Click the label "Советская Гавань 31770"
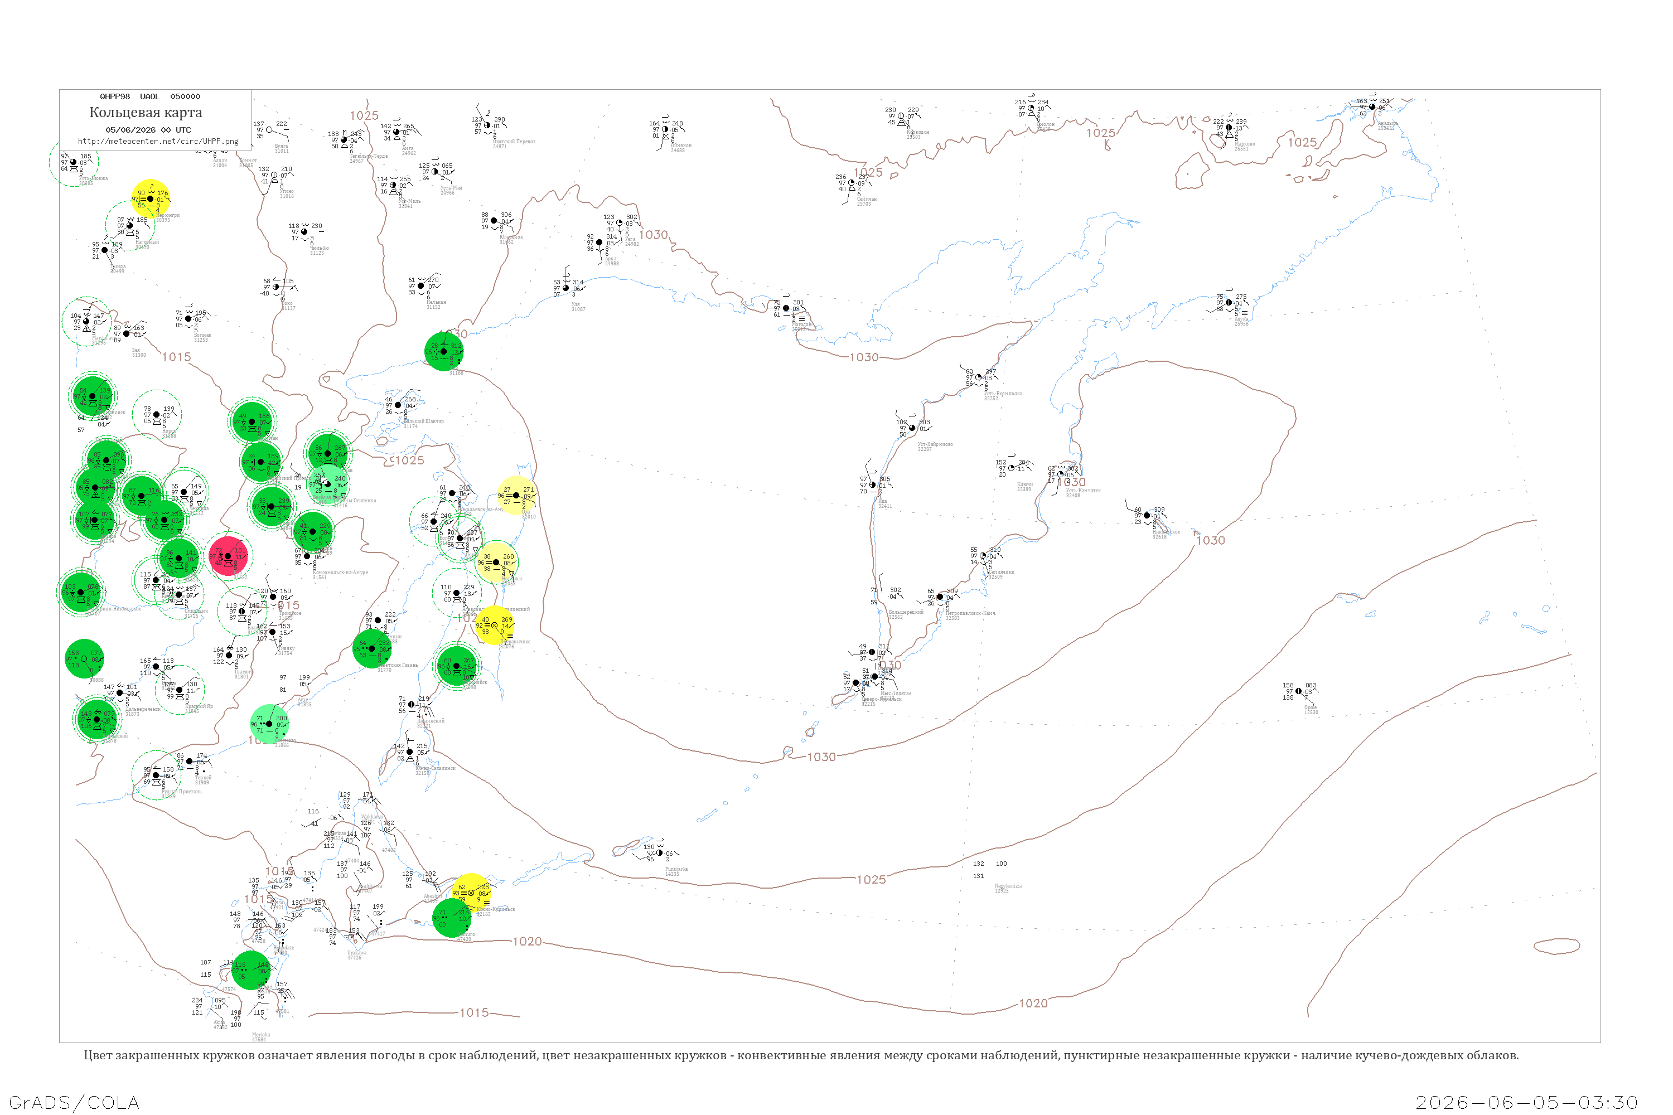The width and height of the screenshot is (1673, 1115). tap(398, 668)
